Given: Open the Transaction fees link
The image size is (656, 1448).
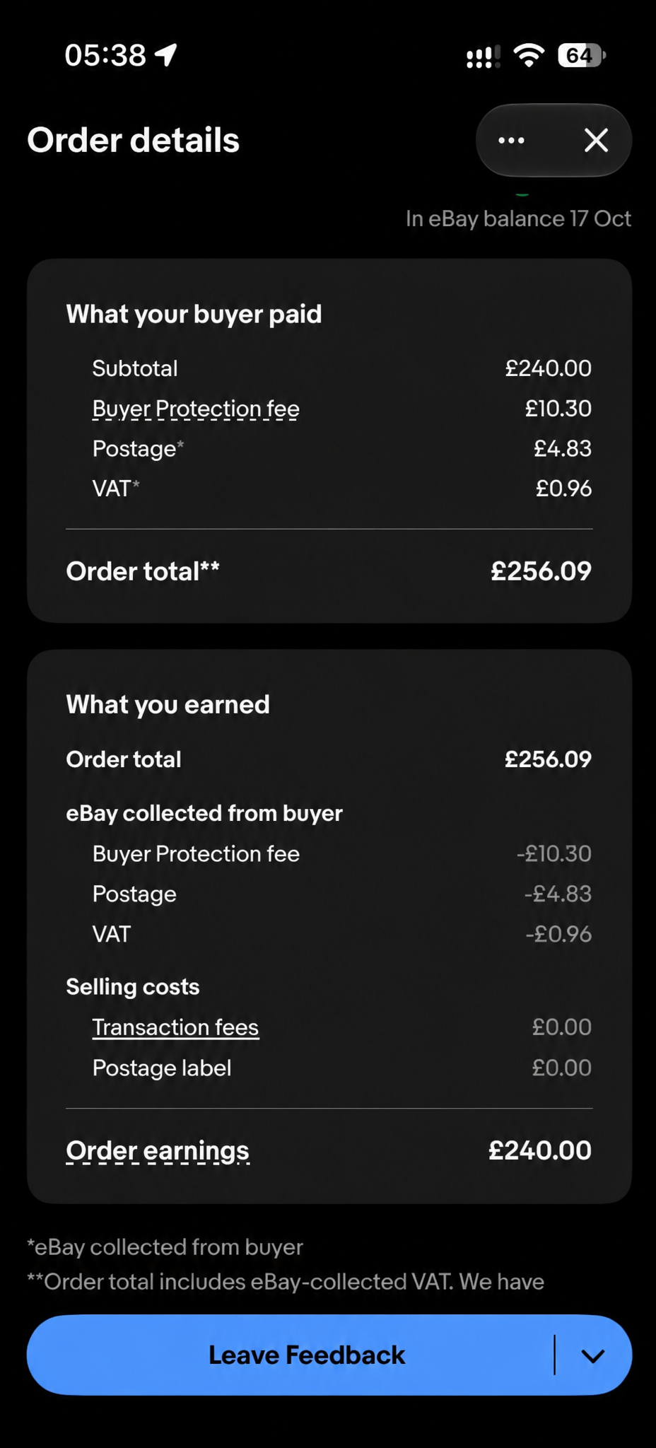Looking at the screenshot, I should pyautogui.click(x=175, y=1027).
